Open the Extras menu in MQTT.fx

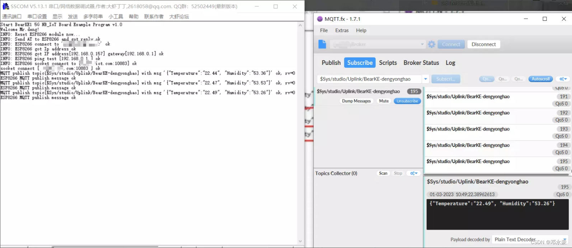pos(342,30)
